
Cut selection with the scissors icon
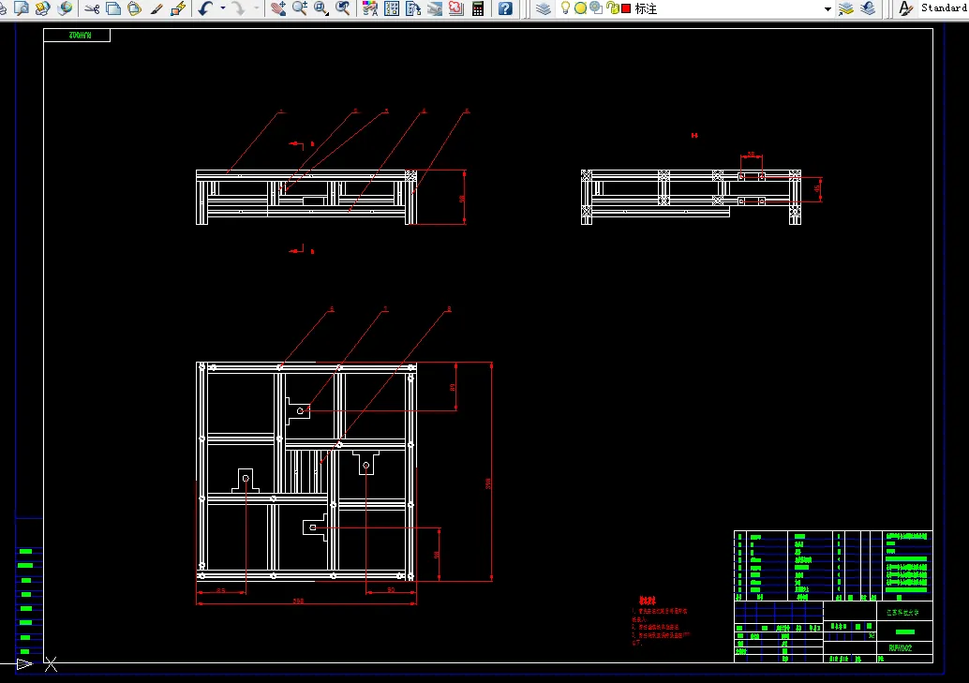point(92,8)
